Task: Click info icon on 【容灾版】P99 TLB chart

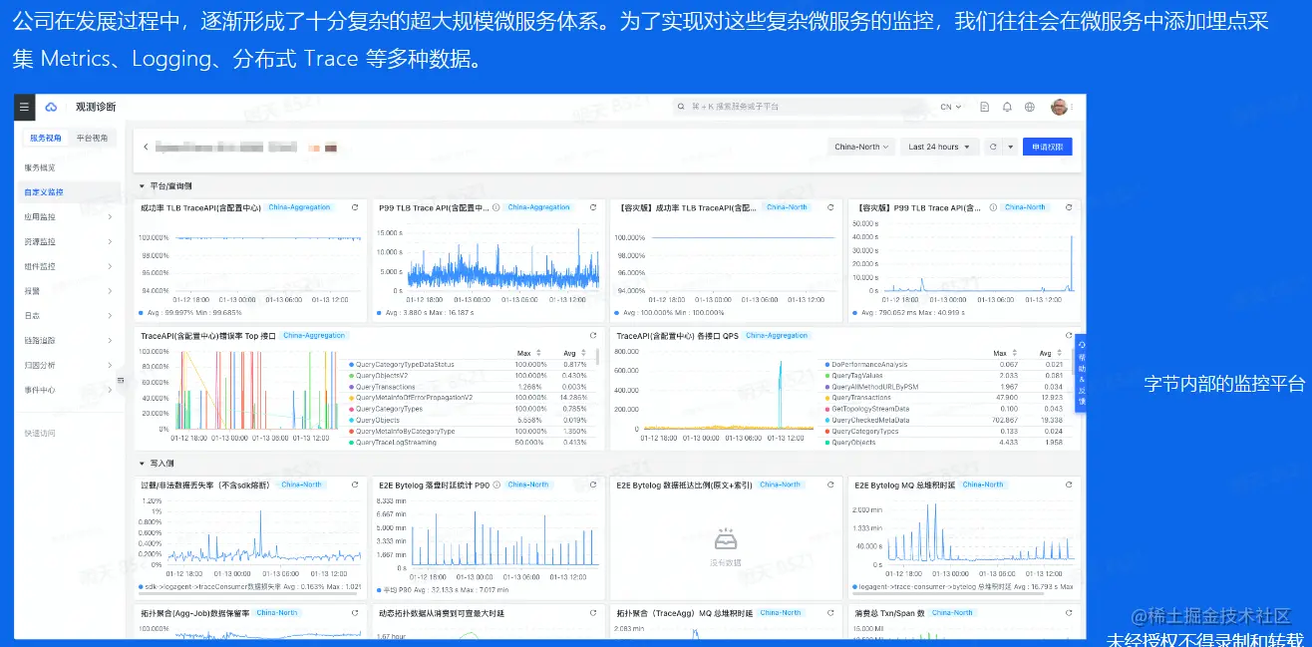Action: point(993,207)
